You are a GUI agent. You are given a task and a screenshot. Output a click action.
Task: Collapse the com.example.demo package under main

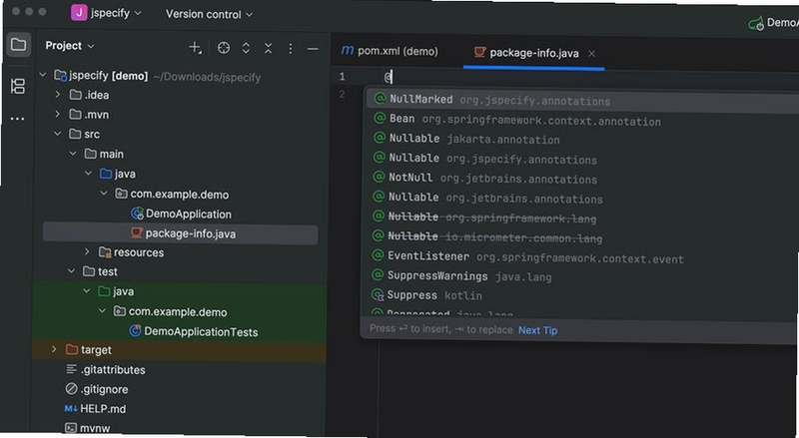104,194
